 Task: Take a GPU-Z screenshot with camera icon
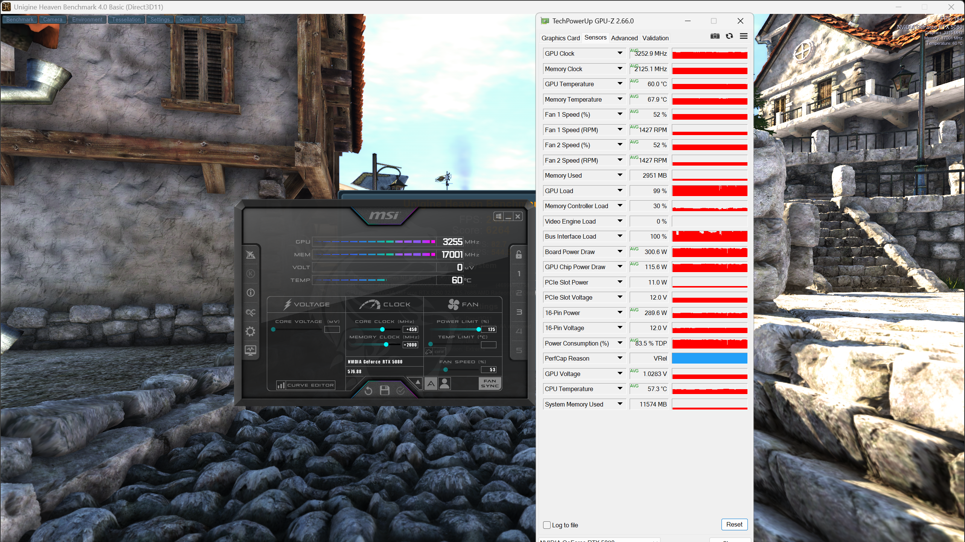[715, 36]
